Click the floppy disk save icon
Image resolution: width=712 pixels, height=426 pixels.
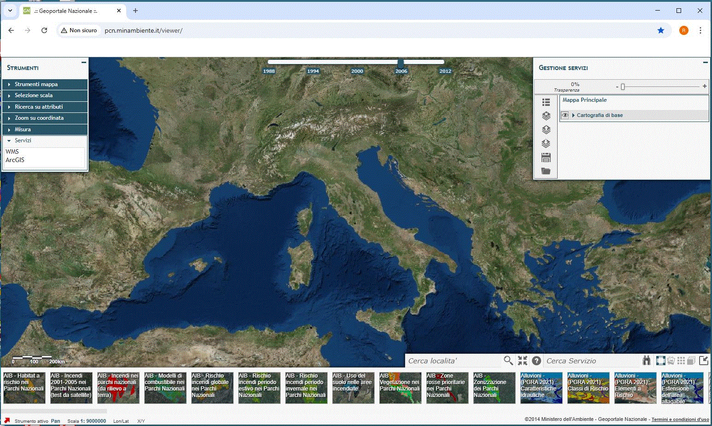click(x=546, y=158)
